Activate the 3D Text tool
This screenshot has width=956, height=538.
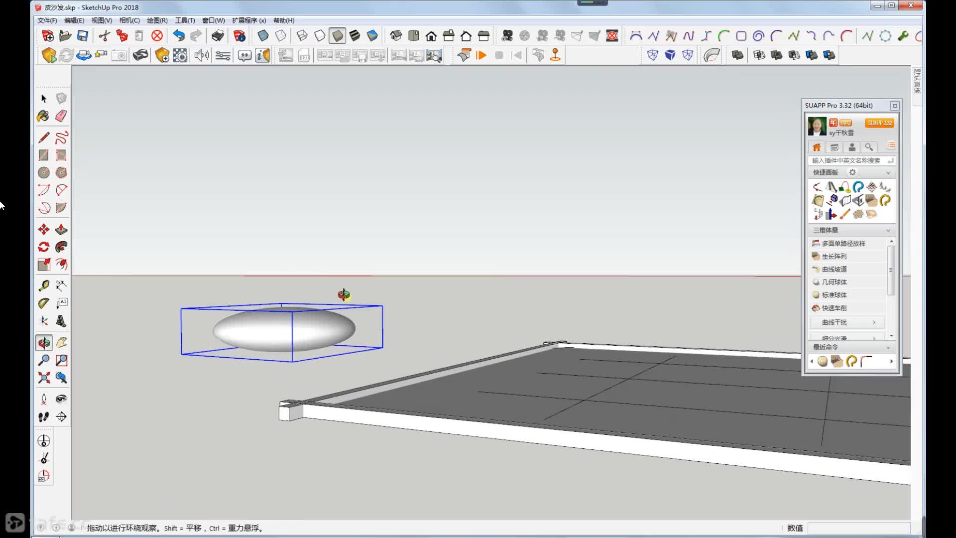pyautogui.click(x=61, y=321)
